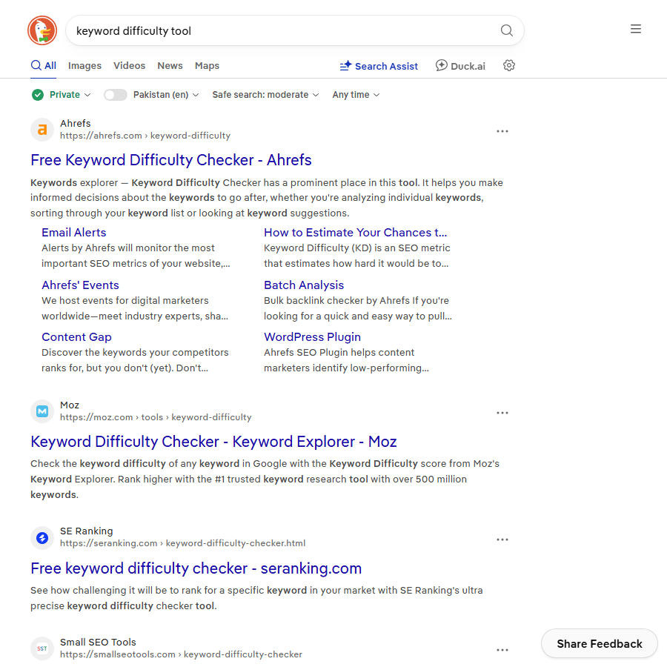Open the WordPress Plugin sitelink

[x=312, y=337]
